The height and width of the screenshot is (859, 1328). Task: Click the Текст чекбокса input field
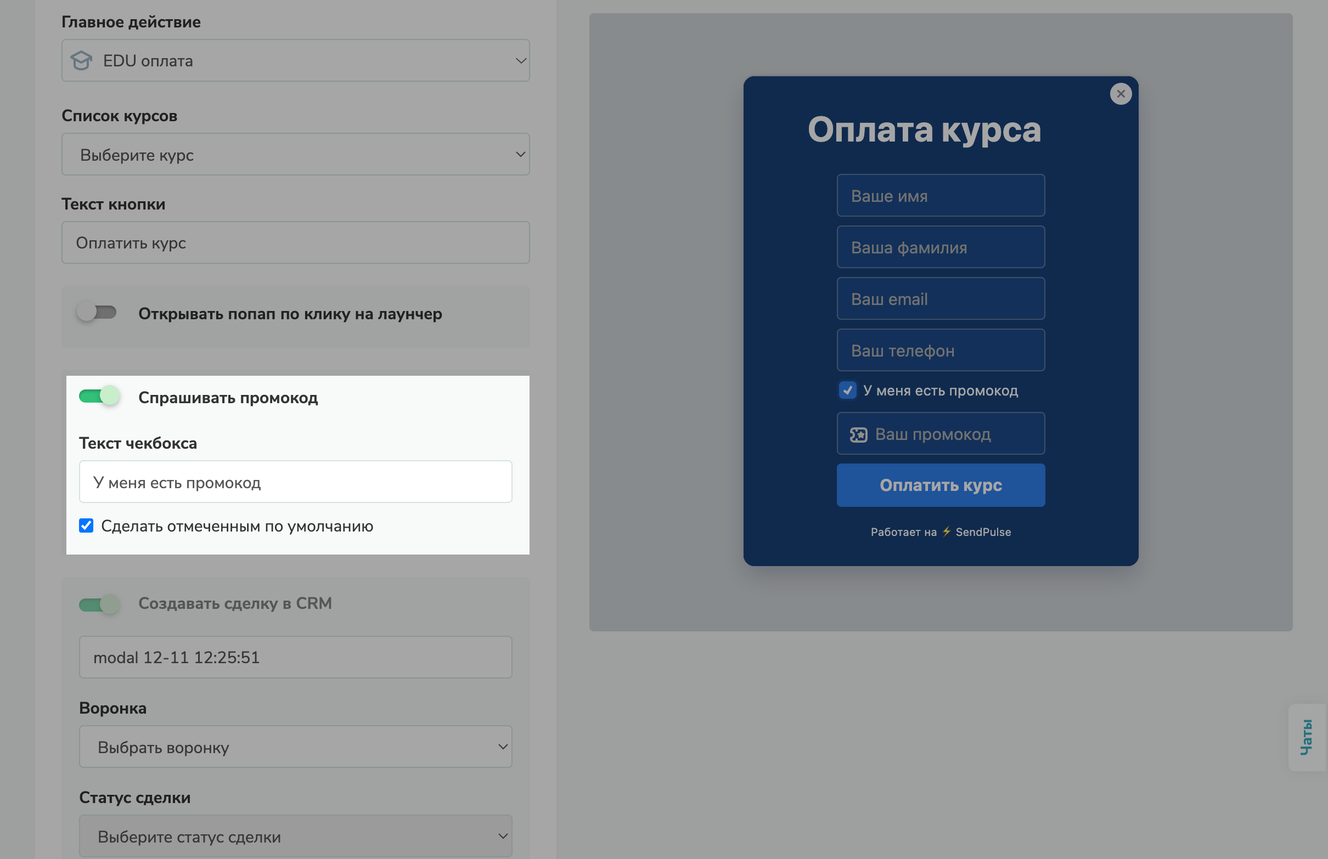[295, 482]
